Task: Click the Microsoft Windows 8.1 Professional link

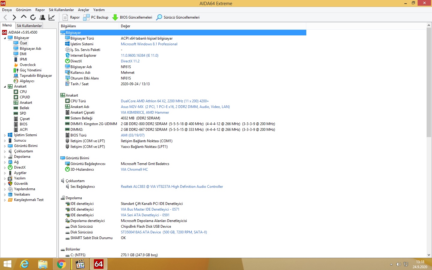Action: 149,44
